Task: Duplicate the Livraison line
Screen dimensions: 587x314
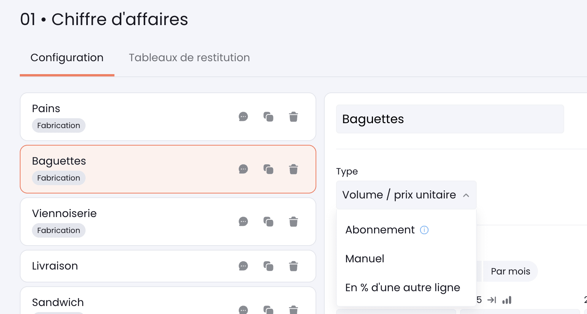Action: point(268,266)
